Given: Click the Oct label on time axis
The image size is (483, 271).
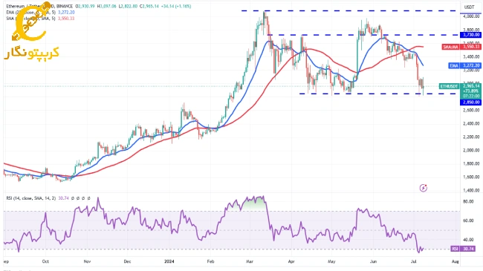Looking at the screenshot, I should tap(45, 261).
